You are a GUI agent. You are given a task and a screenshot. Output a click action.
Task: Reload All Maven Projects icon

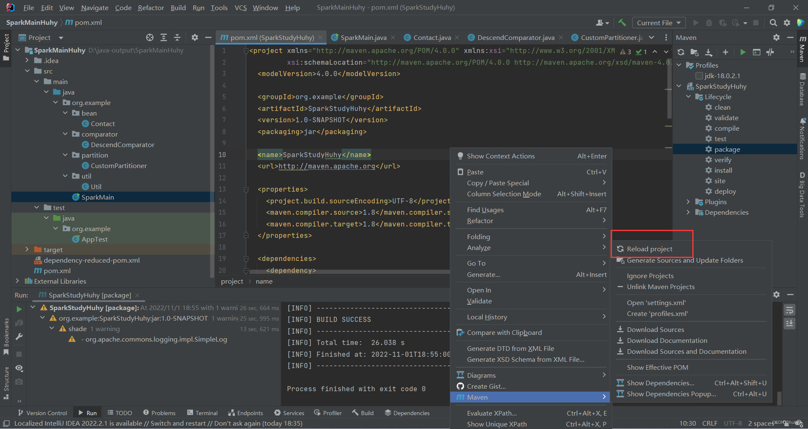coord(681,52)
